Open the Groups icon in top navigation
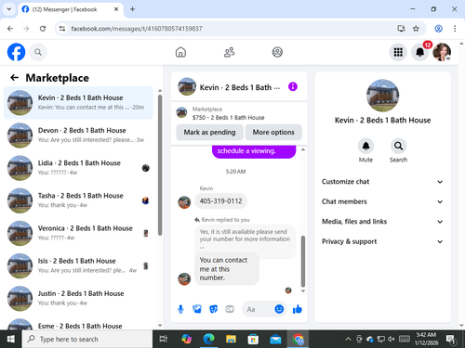This screenshot has width=465, height=348. [x=277, y=52]
